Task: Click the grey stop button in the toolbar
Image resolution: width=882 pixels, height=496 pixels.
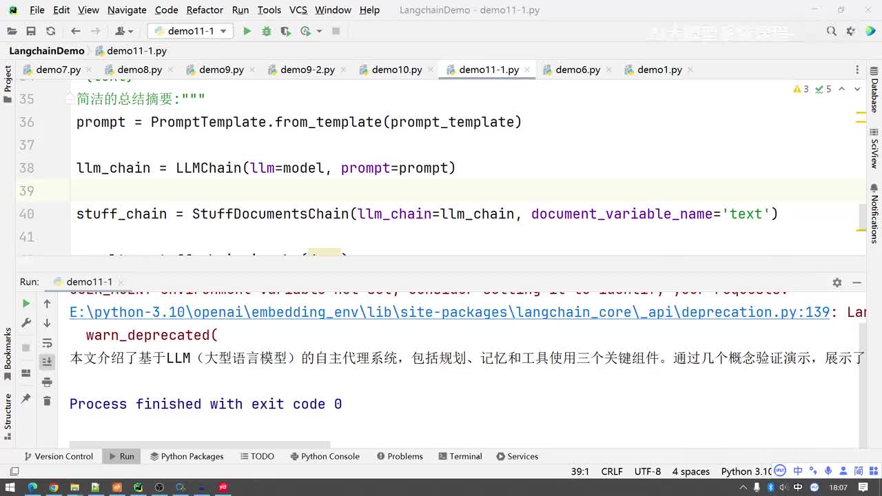Action: pos(336,31)
